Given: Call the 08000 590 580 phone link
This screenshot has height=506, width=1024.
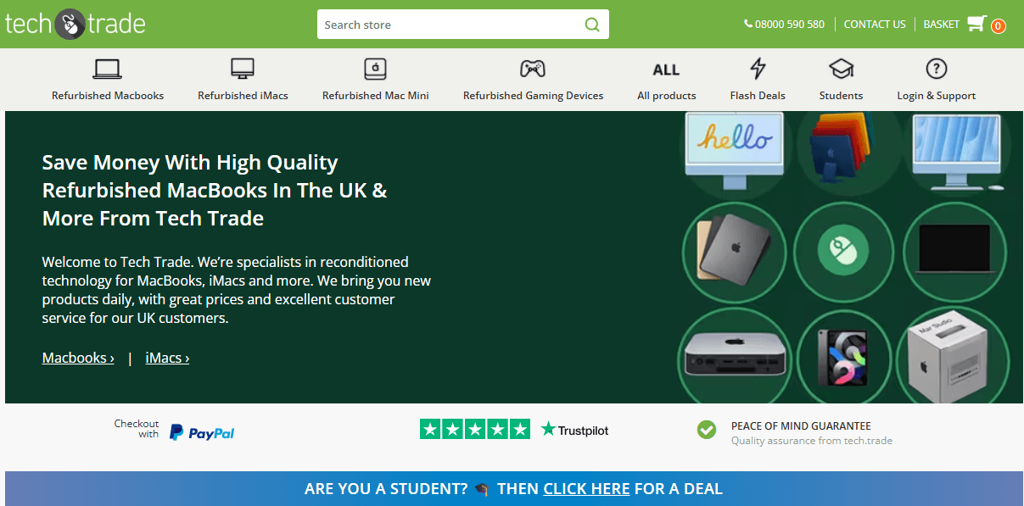Looking at the screenshot, I should coord(784,25).
